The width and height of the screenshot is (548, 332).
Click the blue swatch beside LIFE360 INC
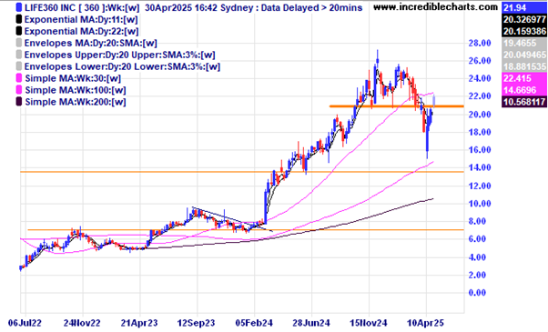19,7
